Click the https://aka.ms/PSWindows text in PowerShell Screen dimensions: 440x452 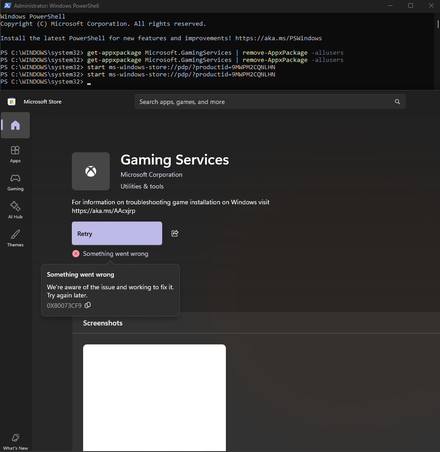(278, 38)
